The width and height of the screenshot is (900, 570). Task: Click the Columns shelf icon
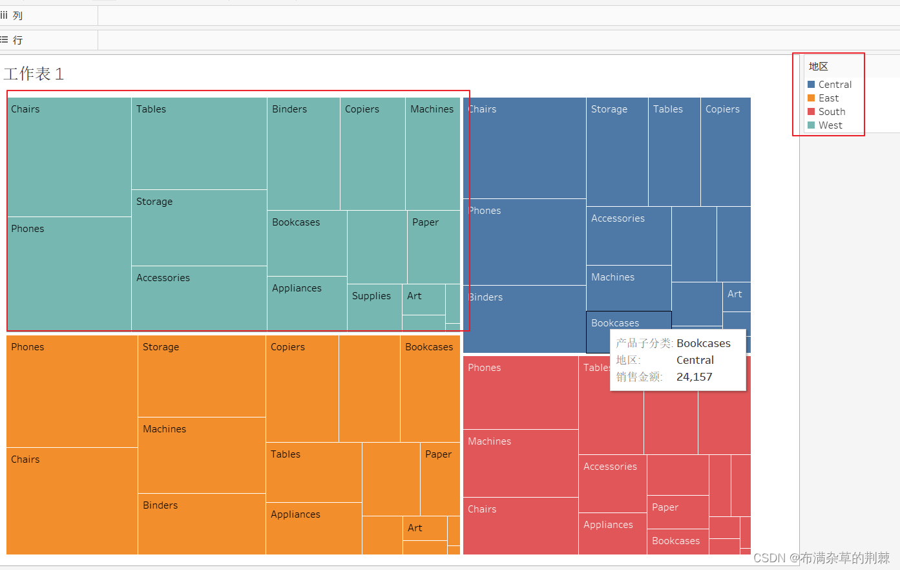pyautogui.click(x=5, y=16)
